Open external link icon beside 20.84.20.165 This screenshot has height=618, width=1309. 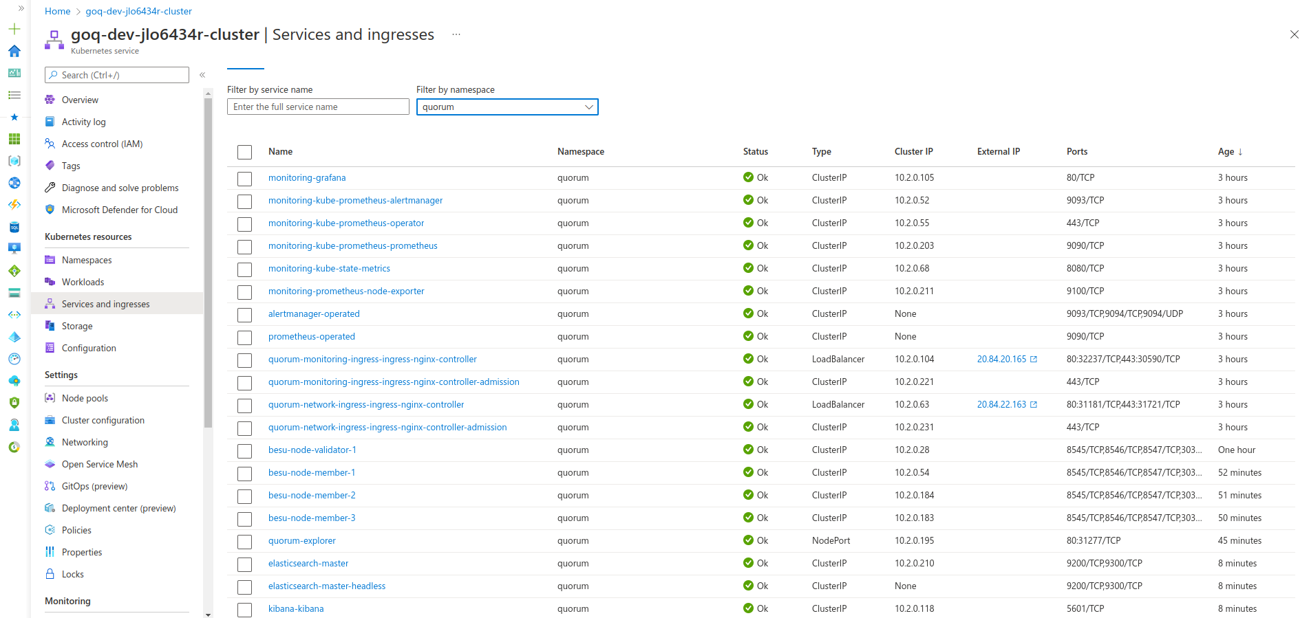(1033, 360)
